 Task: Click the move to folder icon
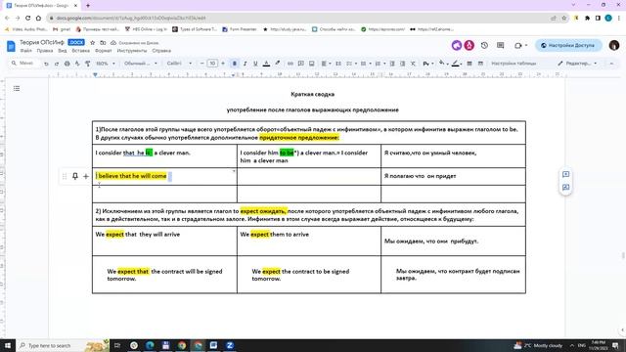[103, 42]
